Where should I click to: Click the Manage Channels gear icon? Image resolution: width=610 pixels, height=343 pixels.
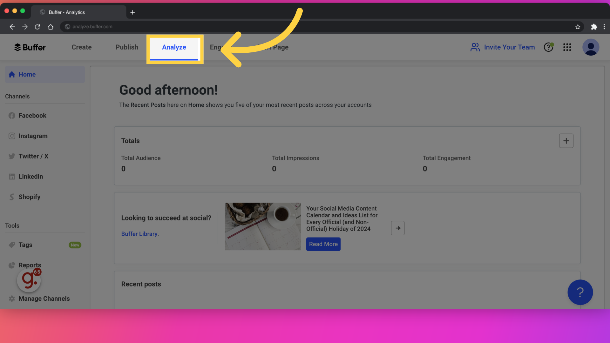pos(11,299)
